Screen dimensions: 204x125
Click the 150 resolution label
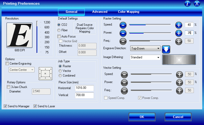47,47
